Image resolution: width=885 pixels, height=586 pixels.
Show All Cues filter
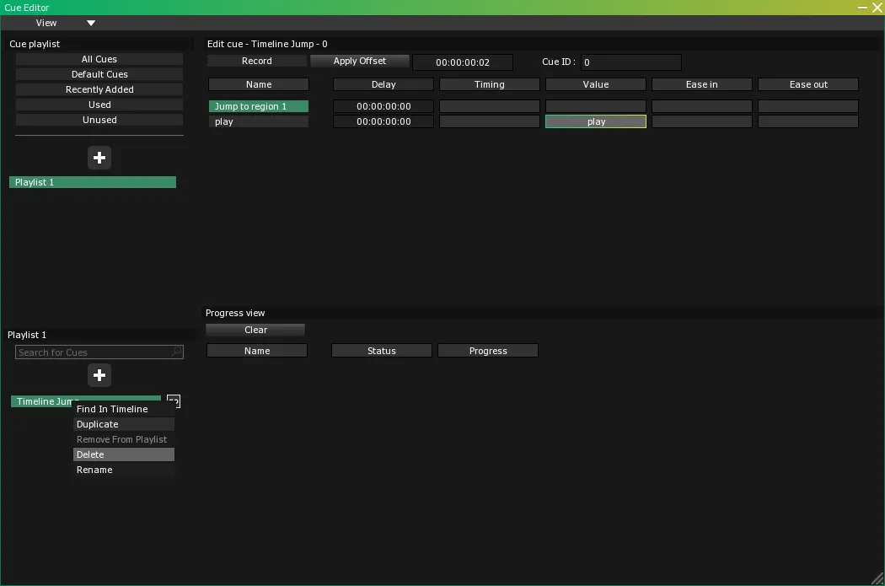click(99, 59)
